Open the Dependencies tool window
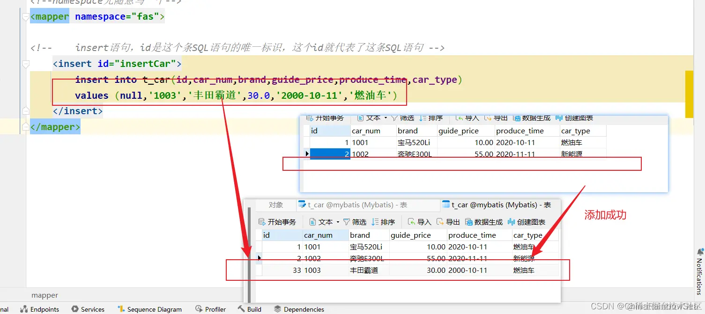This screenshot has width=705, height=314. 299,309
